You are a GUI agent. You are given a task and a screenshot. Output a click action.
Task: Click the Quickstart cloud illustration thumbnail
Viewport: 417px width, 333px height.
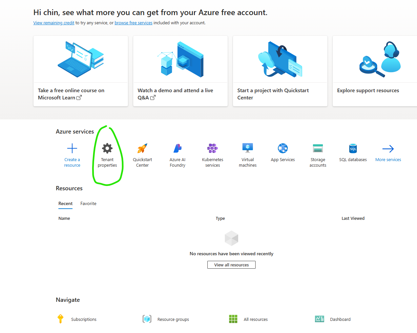tap(280, 59)
